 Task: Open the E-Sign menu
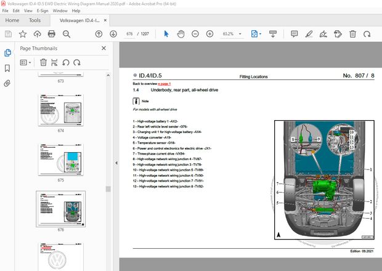point(43,10)
